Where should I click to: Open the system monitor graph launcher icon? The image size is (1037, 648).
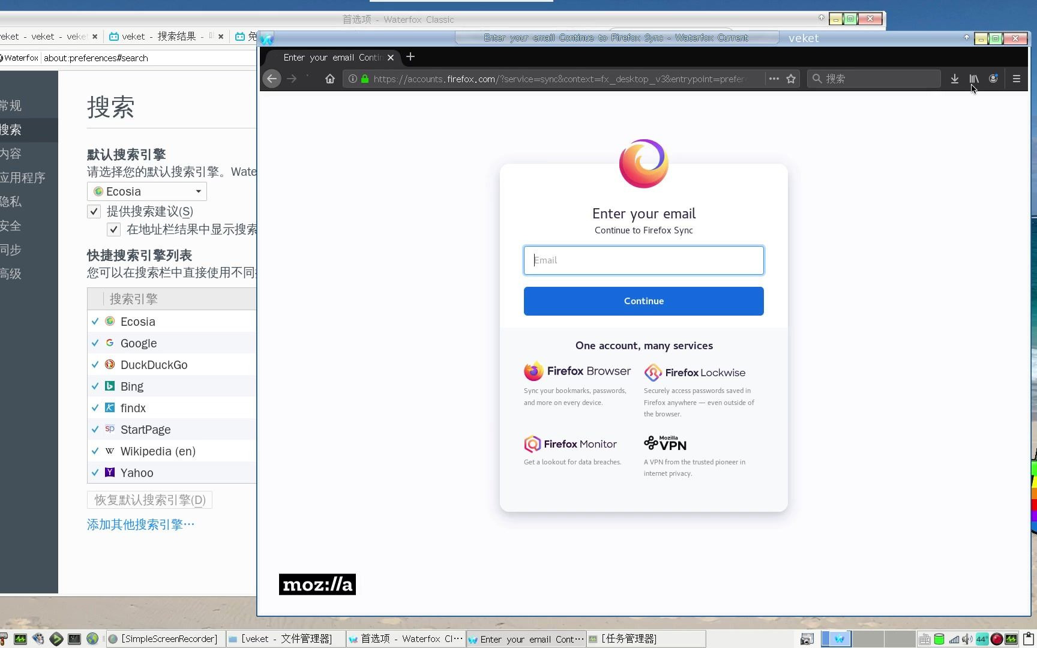click(20, 639)
